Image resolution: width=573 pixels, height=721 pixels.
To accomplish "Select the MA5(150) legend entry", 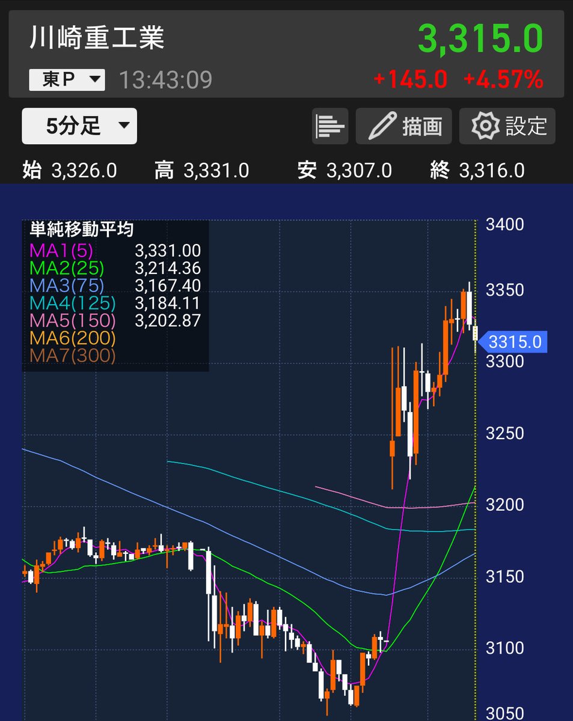I will (72, 320).
